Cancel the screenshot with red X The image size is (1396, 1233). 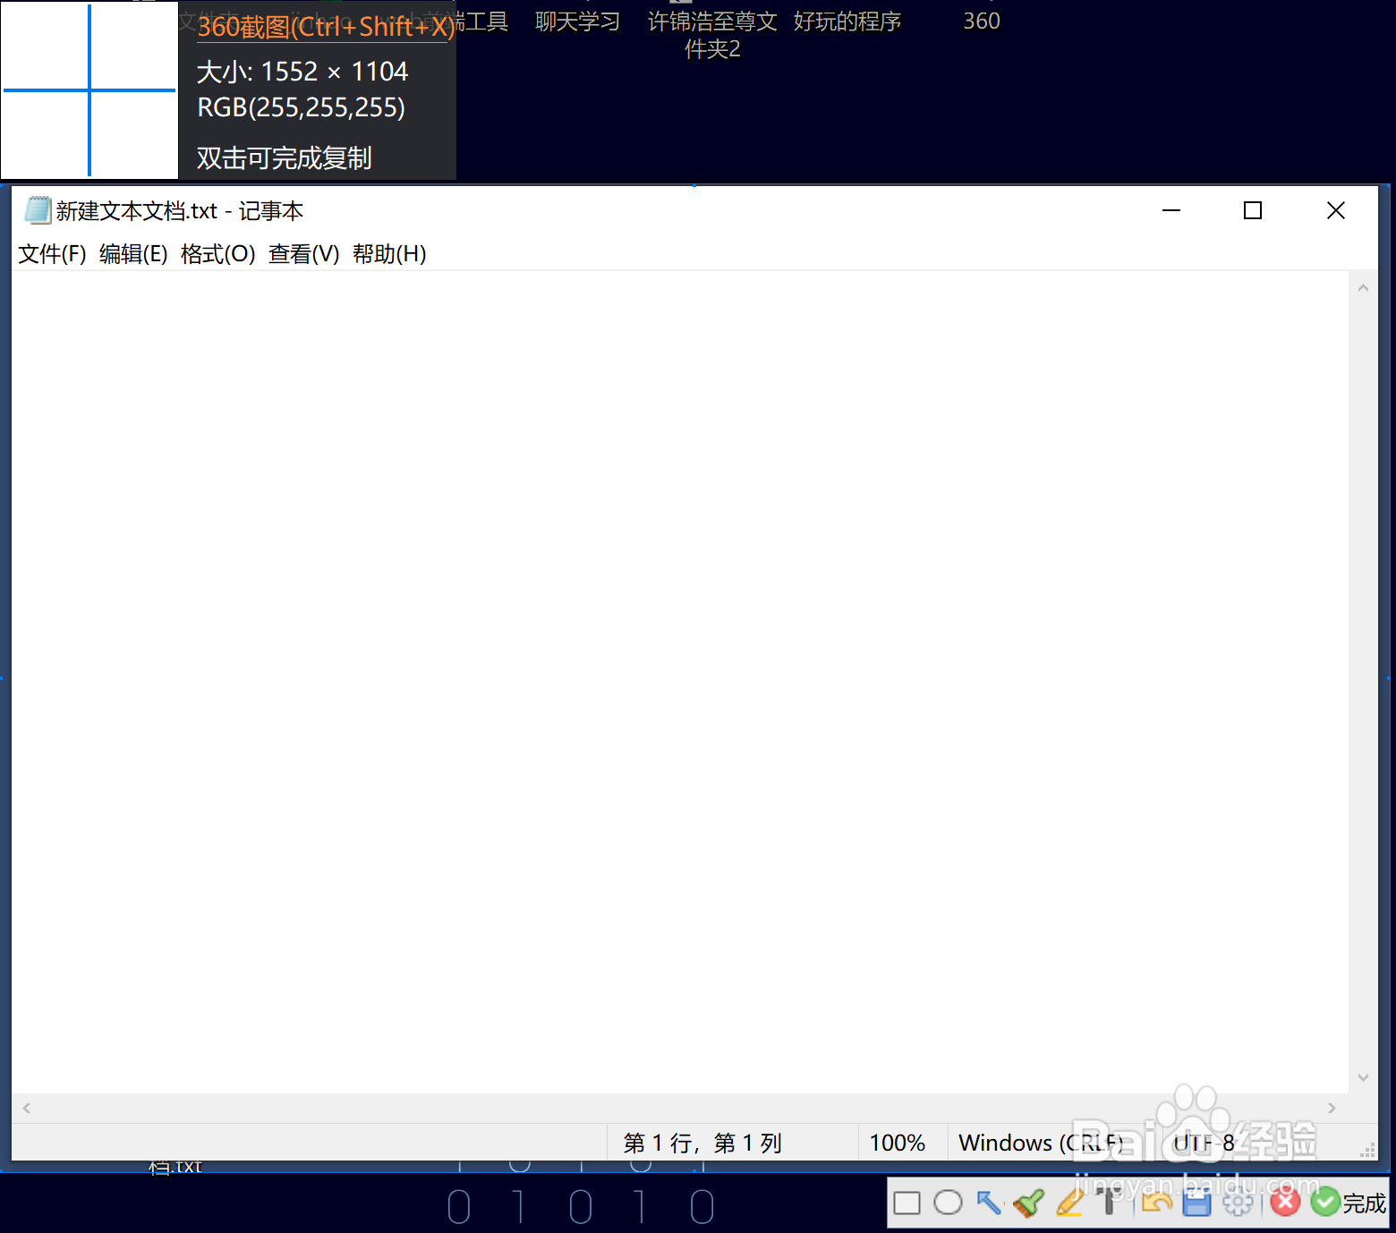click(x=1285, y=1203)
